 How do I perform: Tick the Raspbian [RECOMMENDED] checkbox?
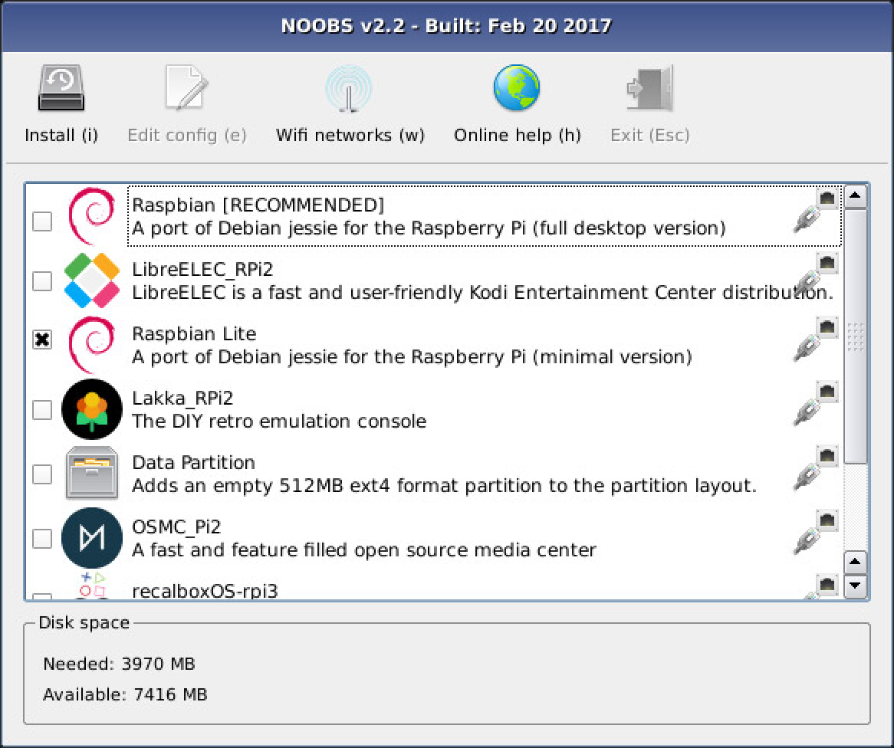coord(42,221)
